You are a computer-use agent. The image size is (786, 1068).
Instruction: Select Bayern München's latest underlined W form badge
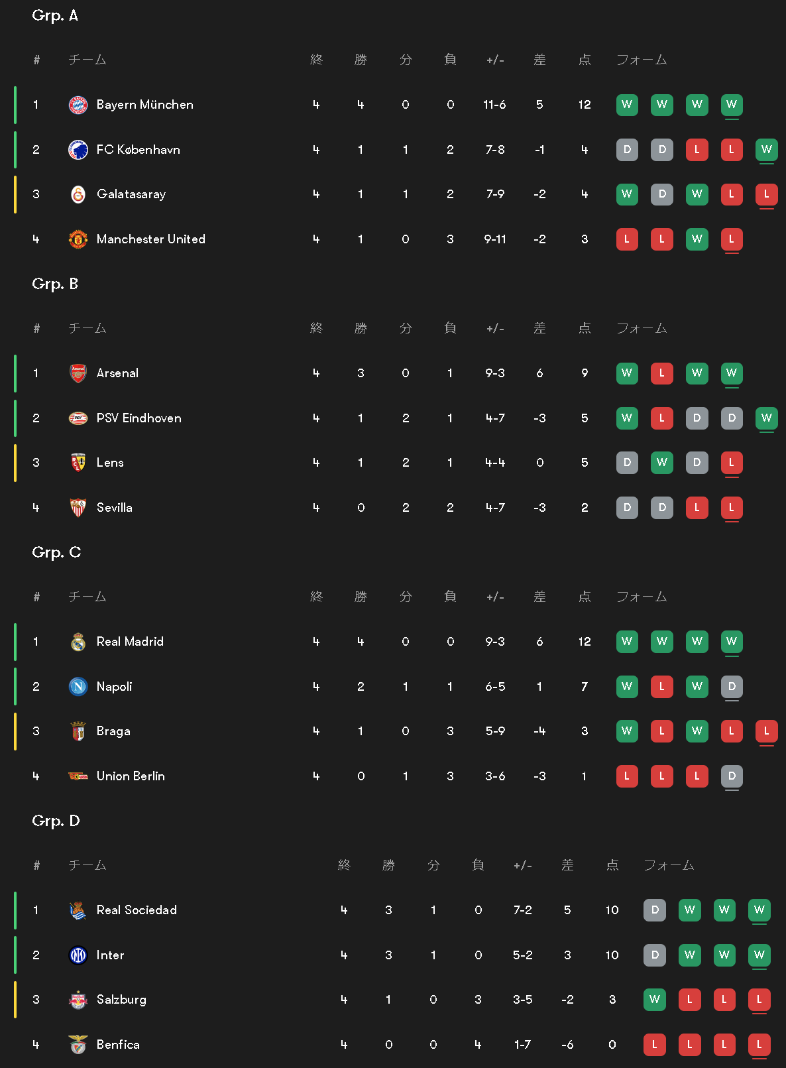click(732, 105)
